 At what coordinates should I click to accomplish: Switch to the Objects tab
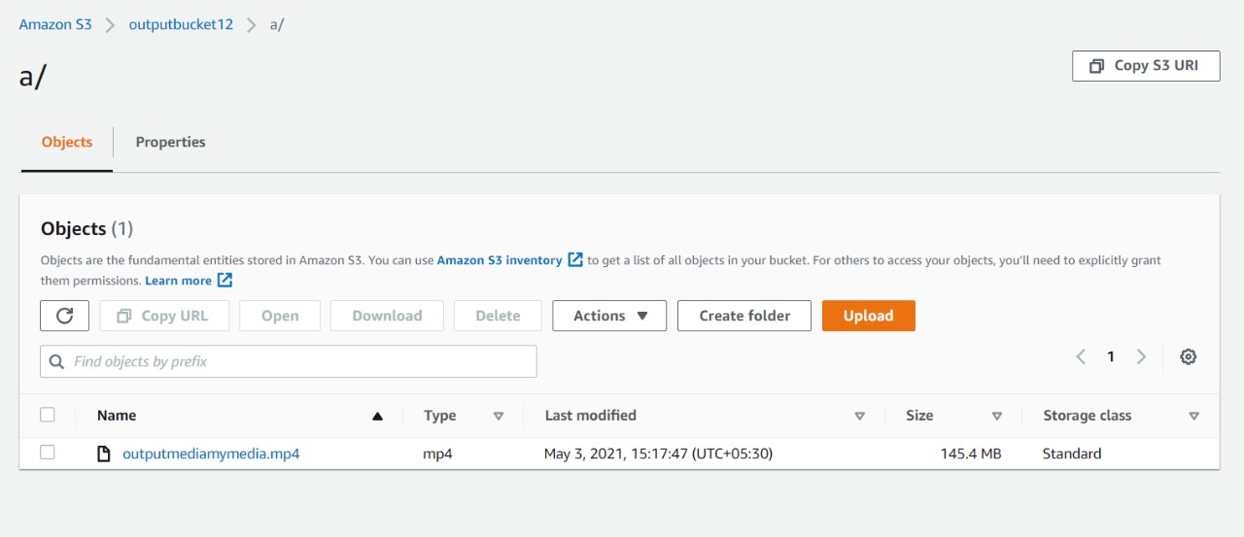click(67, 142)
